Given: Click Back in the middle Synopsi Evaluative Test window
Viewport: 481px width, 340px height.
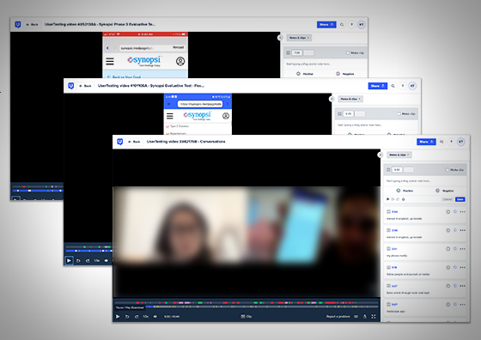Looking at the screenshot, I should click(85, 86).
